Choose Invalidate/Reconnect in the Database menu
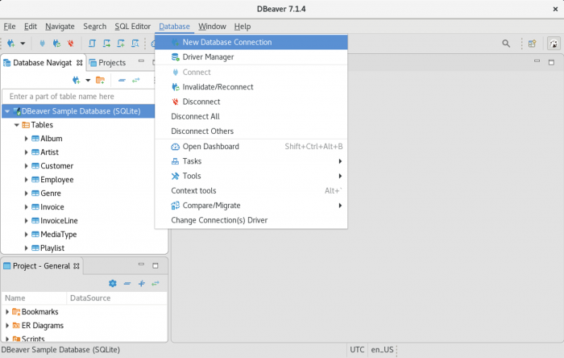564x358 pixels. click(251, 87)
